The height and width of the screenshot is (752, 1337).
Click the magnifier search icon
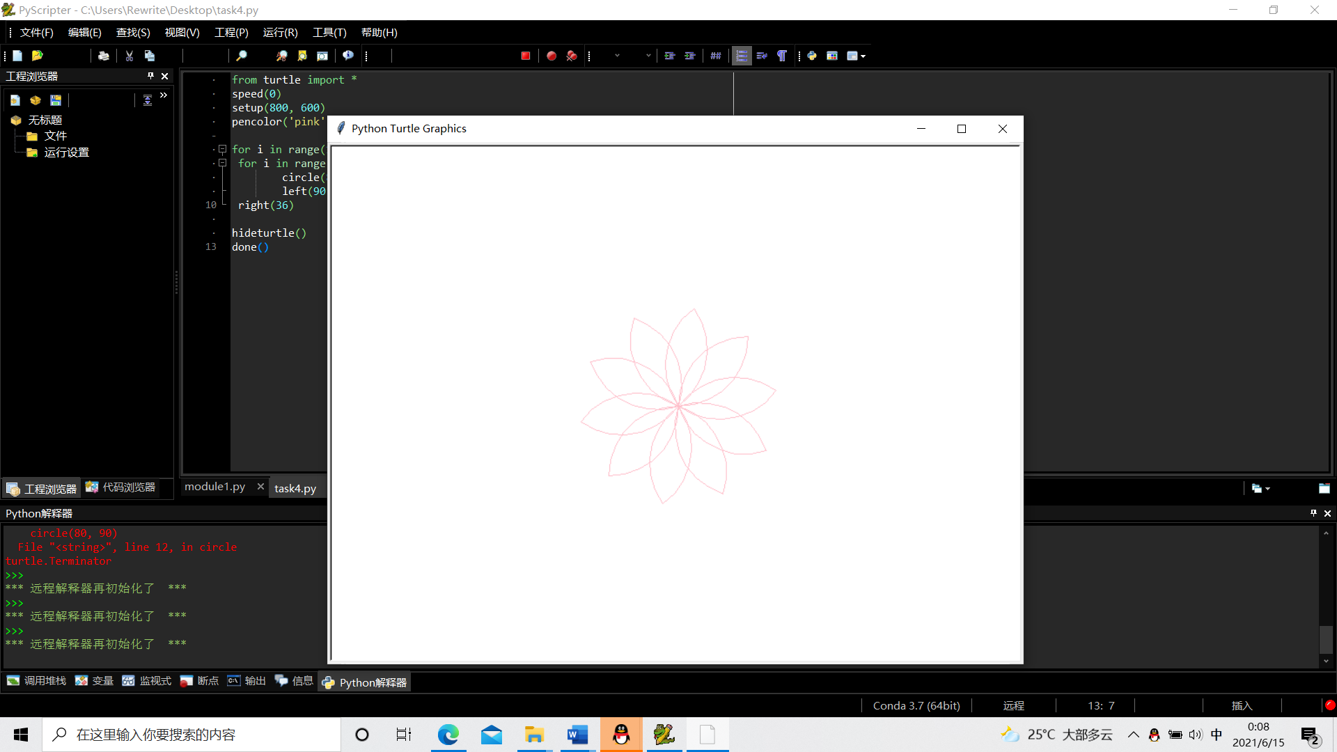click(242, 56)
